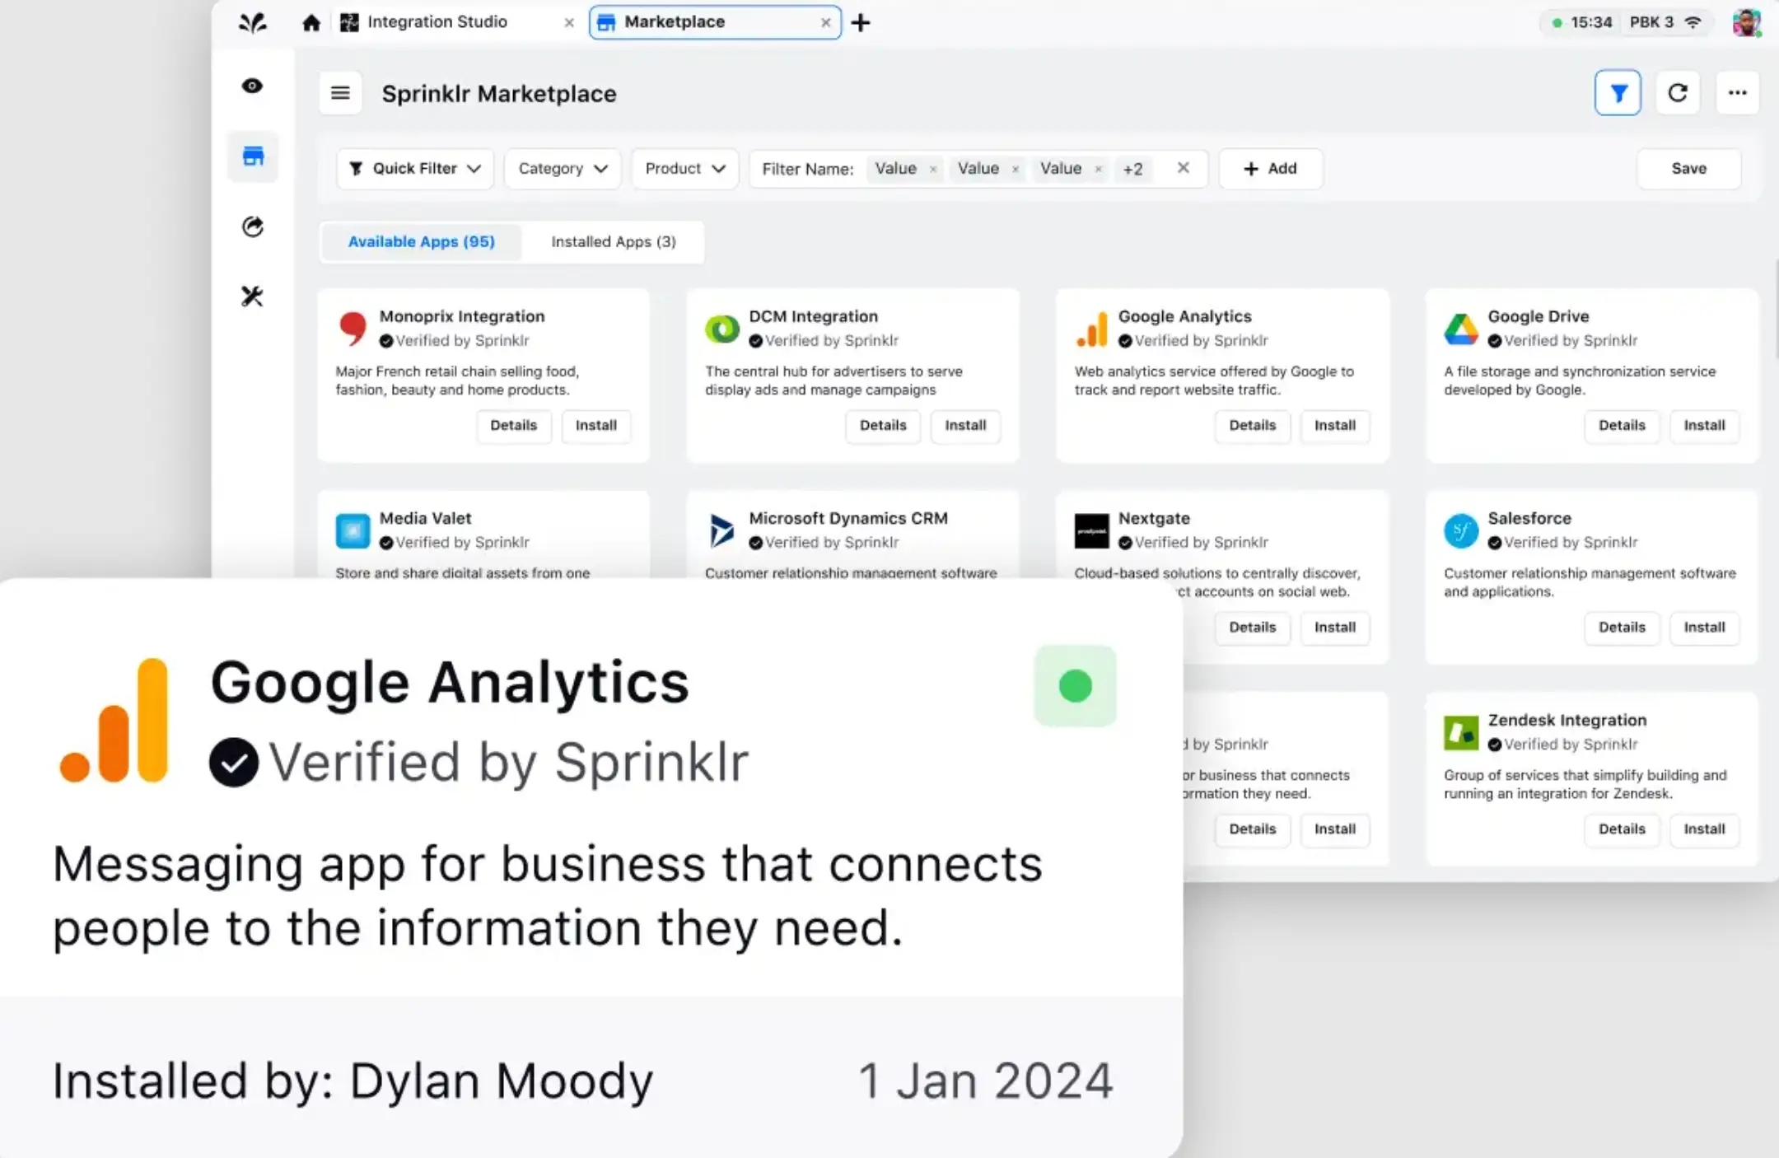Install DCM Integration

coord(965,426)
